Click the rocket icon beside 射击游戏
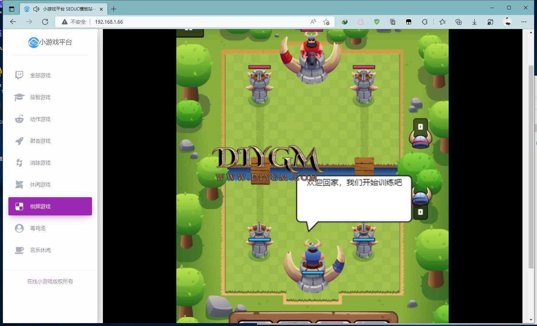Screen dimensions: 537x326 tap(19, 141)
